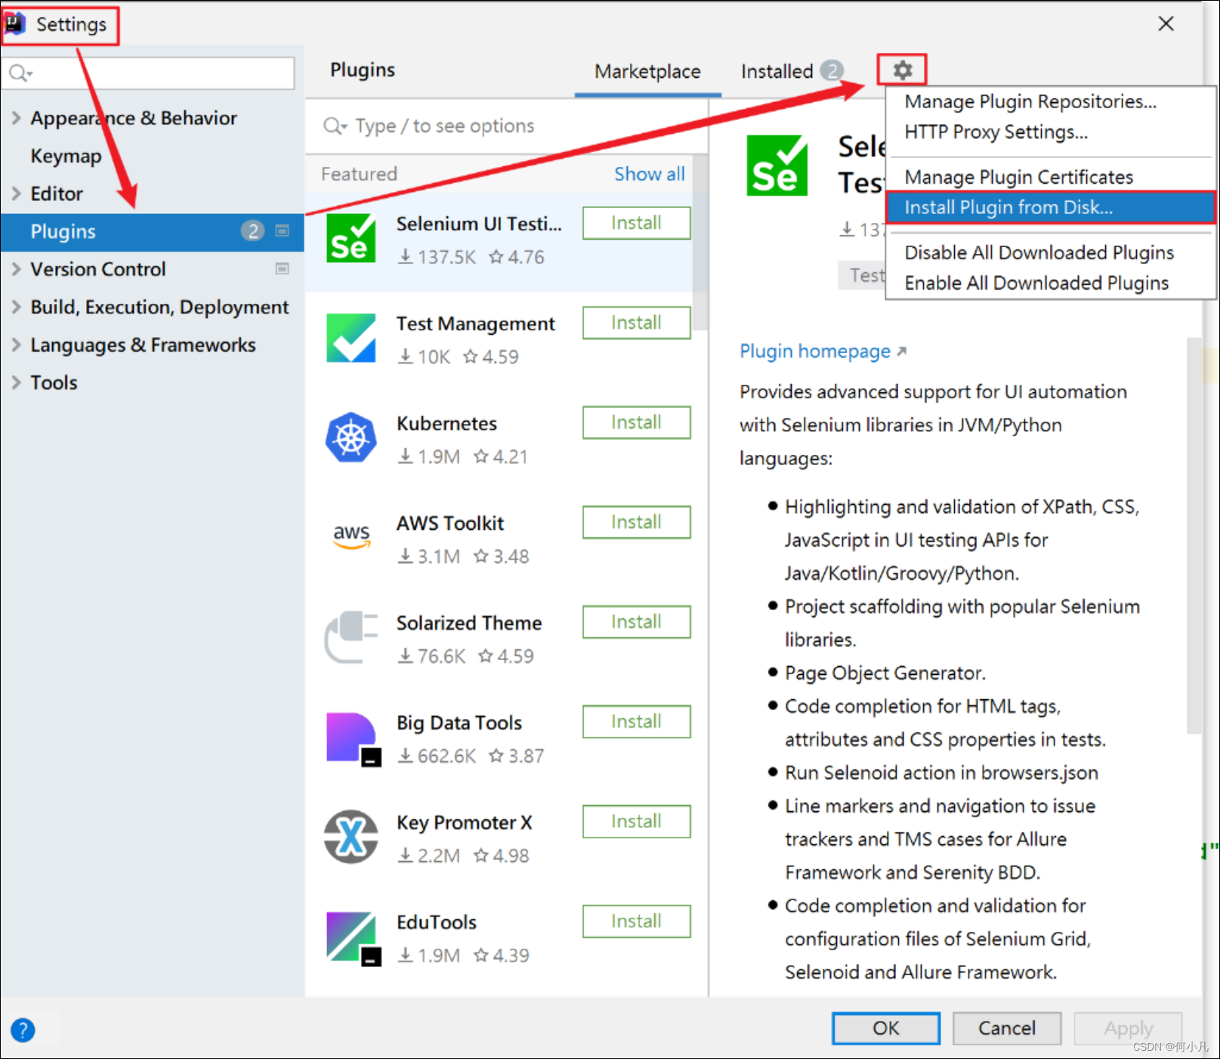
Task: Select the Key Promoter X plugin name
Action: point(464,822)
